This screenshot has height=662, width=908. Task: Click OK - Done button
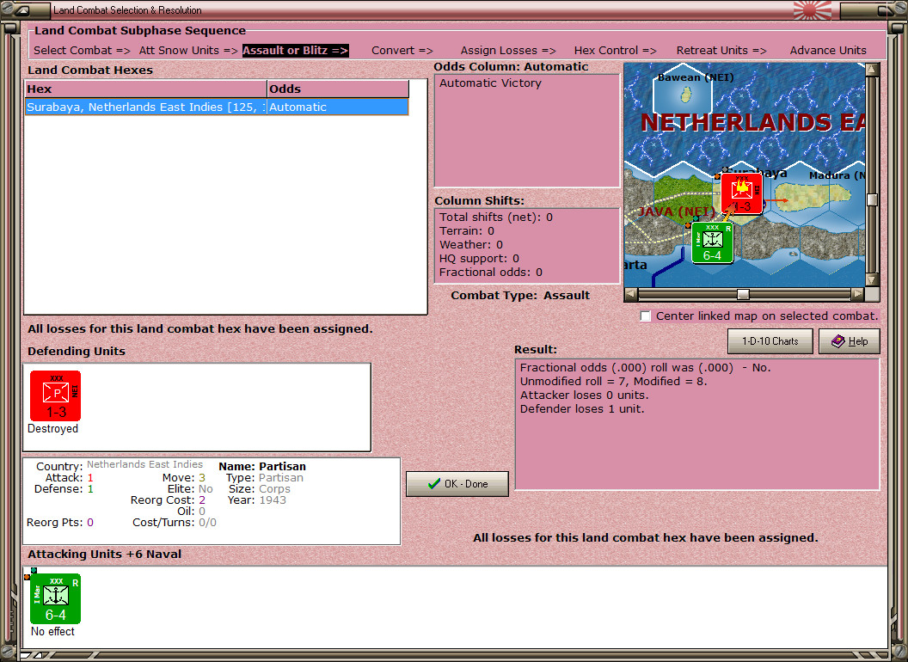point(457,484)
